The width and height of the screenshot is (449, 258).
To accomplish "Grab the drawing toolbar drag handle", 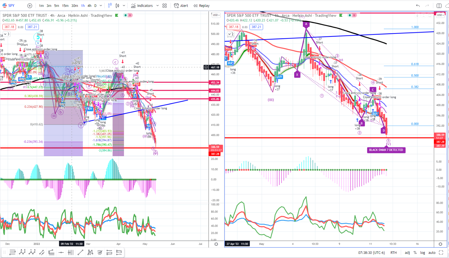I will point(4,252).
